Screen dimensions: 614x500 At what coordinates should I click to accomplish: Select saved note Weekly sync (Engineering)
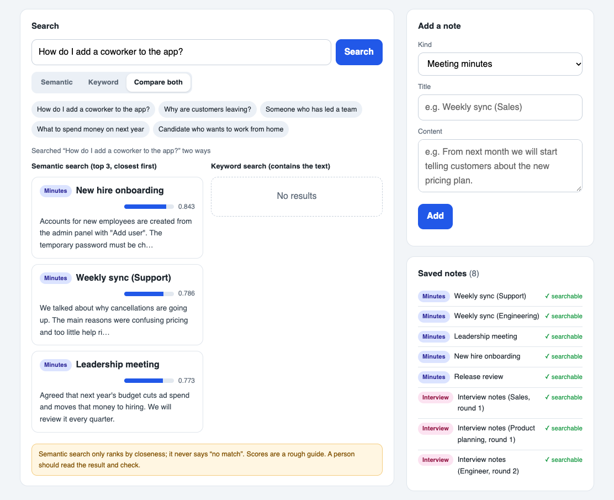point(500,316)
